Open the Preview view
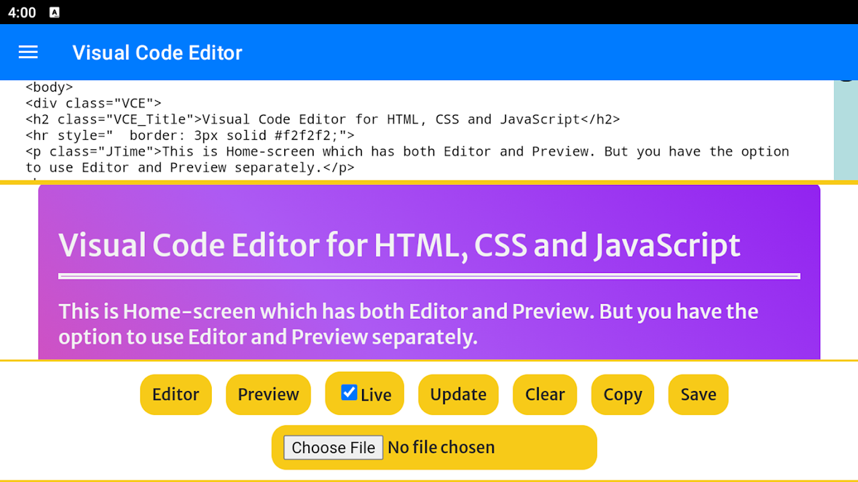Viewport: 858px width, 482px height. 268,395
